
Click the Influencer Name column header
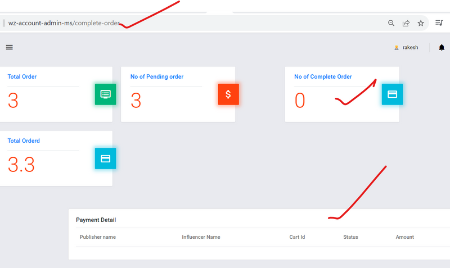[201, 237]
